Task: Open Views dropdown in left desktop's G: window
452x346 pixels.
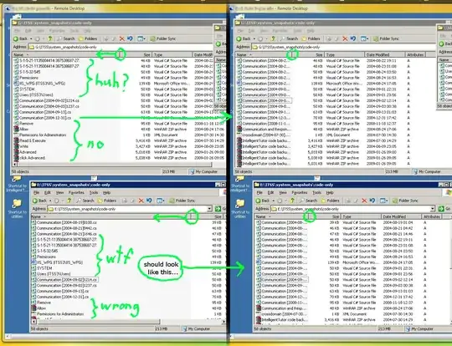Action: tap(141, 38)
